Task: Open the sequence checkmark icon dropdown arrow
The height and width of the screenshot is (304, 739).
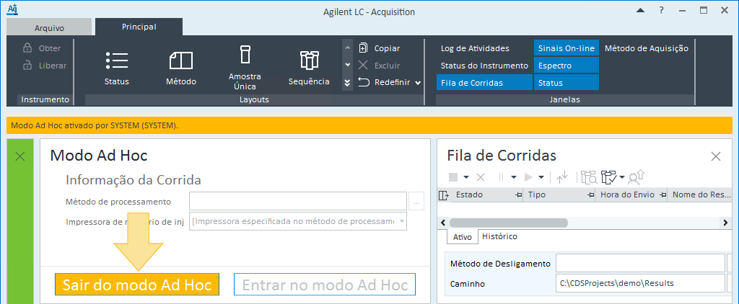Action: [x=621, y=177]
